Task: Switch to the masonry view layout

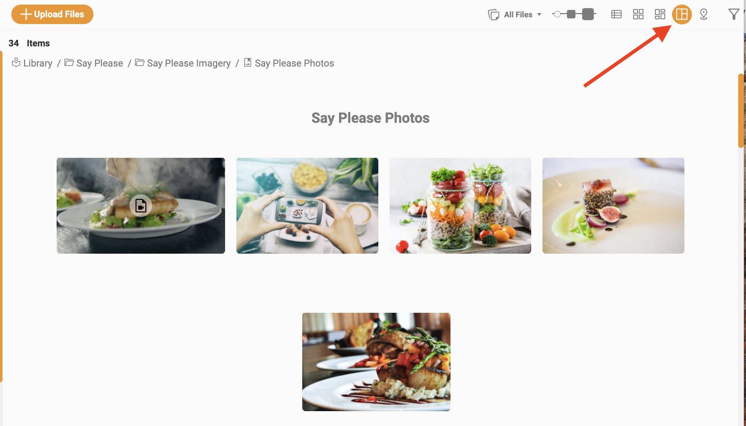Action: point(659,15)
